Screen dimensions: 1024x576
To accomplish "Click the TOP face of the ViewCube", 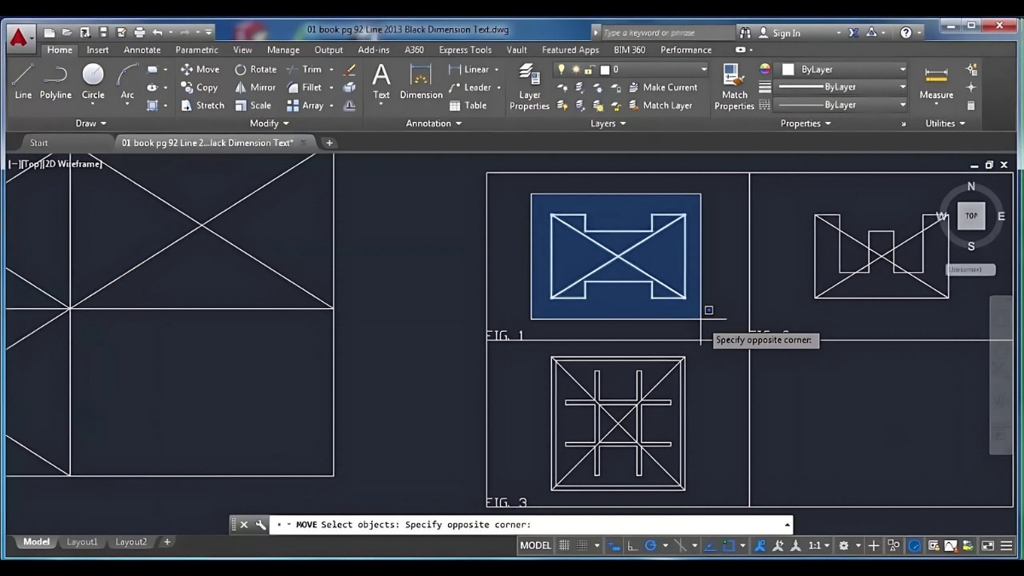I will pyautogui.click(x=971, y=216).
